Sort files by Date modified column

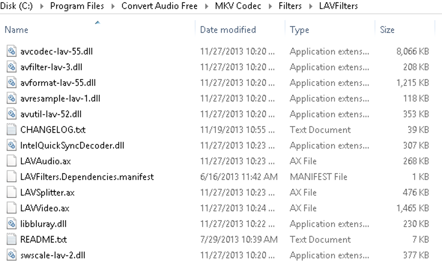point(228,30)
